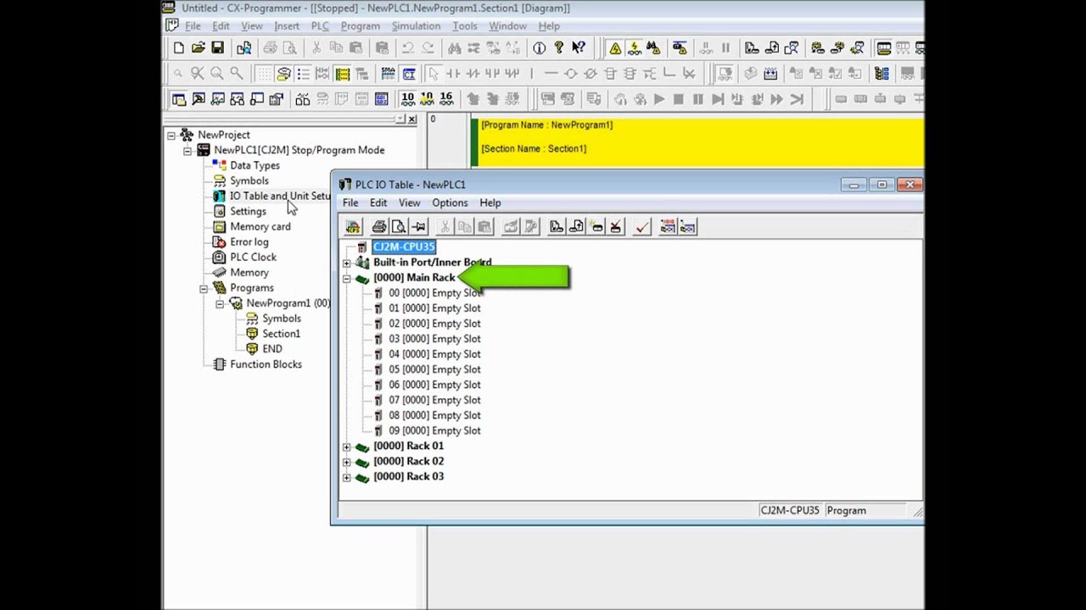
Task: Click the Delete red X icon in IO Table toolbar
Action: [x=615, y=226]
